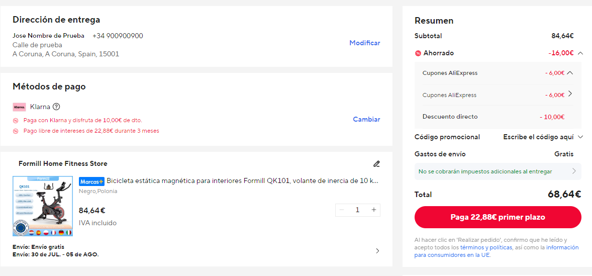Click the 'Envío: 30 de JUL. - 05 de AGO.' text

click(55, 254)
